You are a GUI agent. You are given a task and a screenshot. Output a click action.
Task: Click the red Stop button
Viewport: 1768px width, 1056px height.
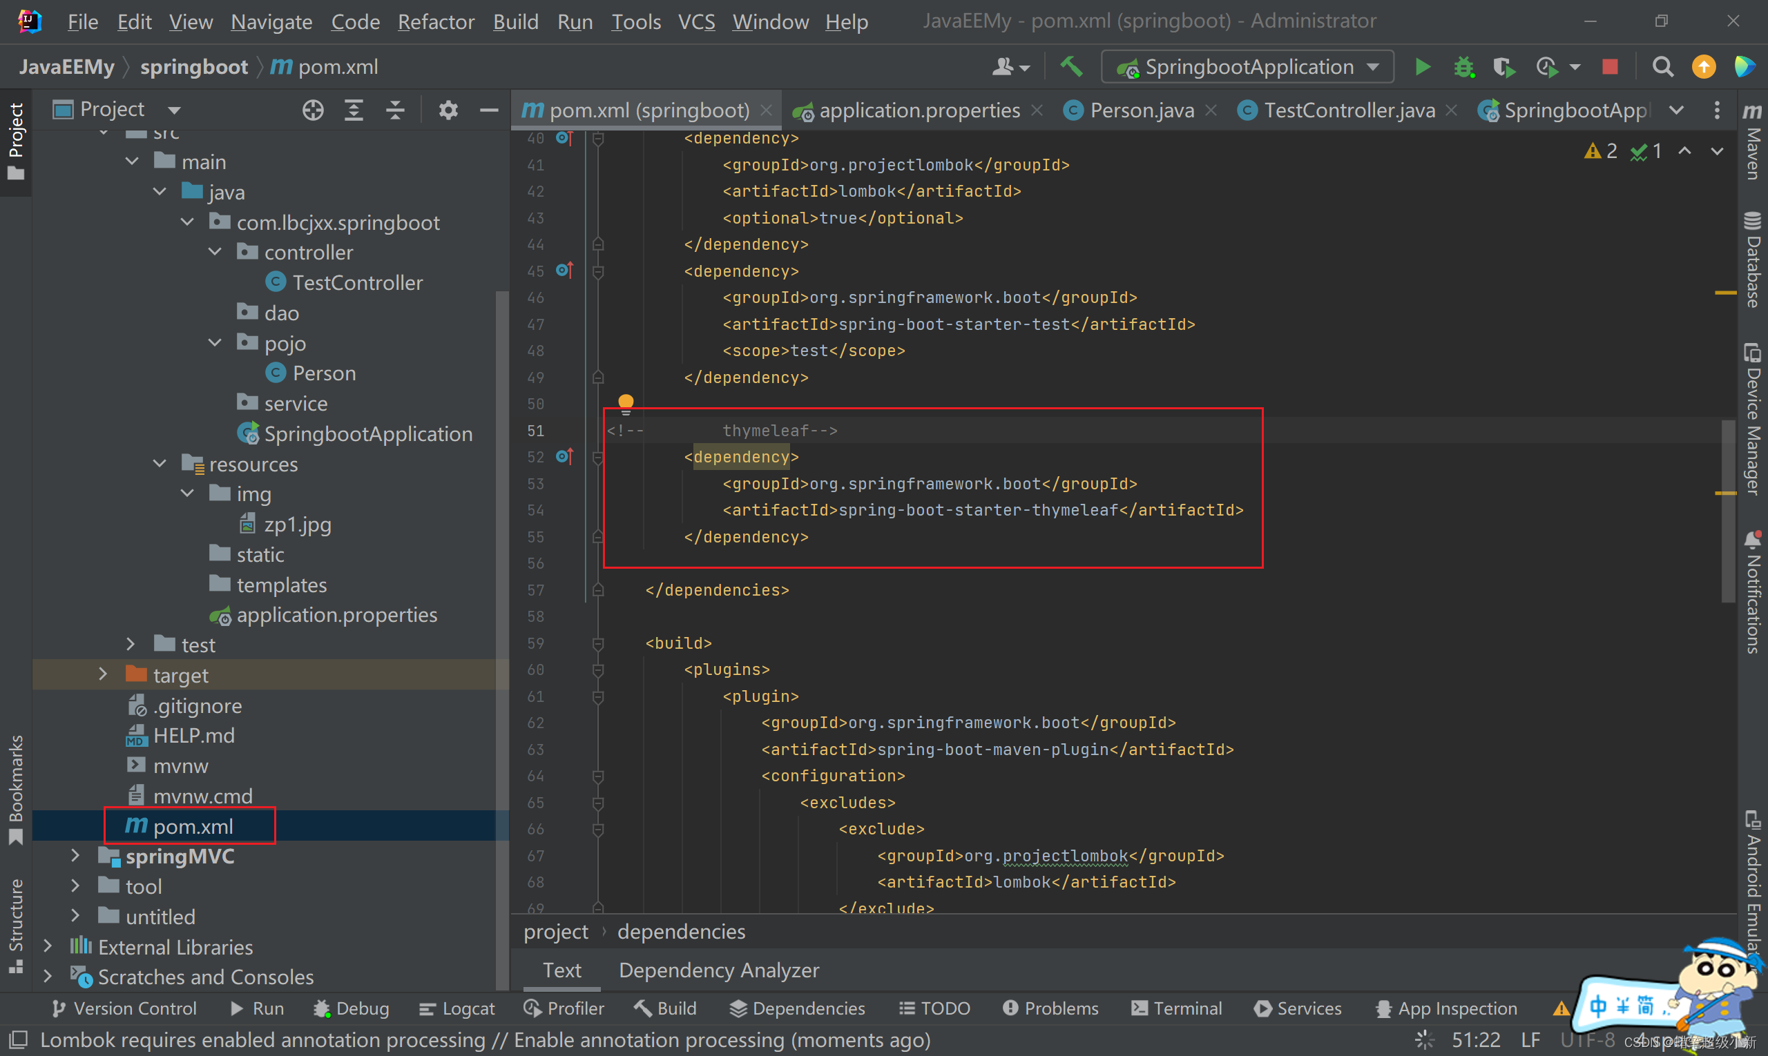[x=1609, y=67]
